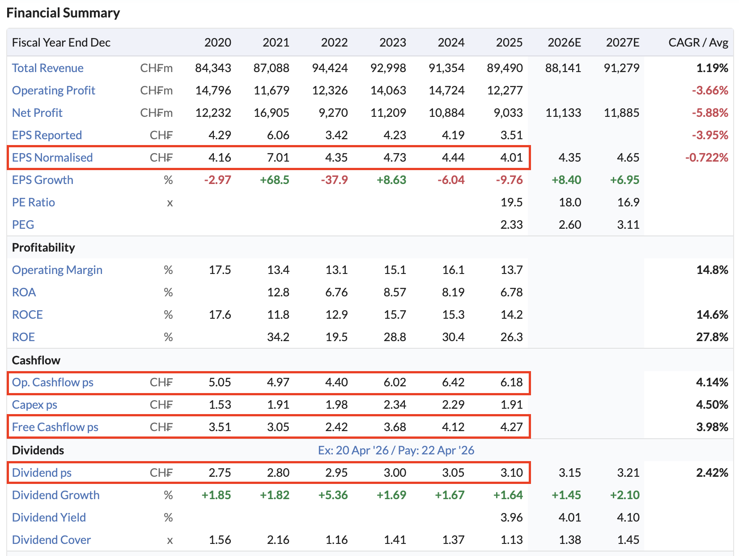Viewport: 739px width, 556px height.
Task: Click the Capex ps link
Action: click(34, 405)
